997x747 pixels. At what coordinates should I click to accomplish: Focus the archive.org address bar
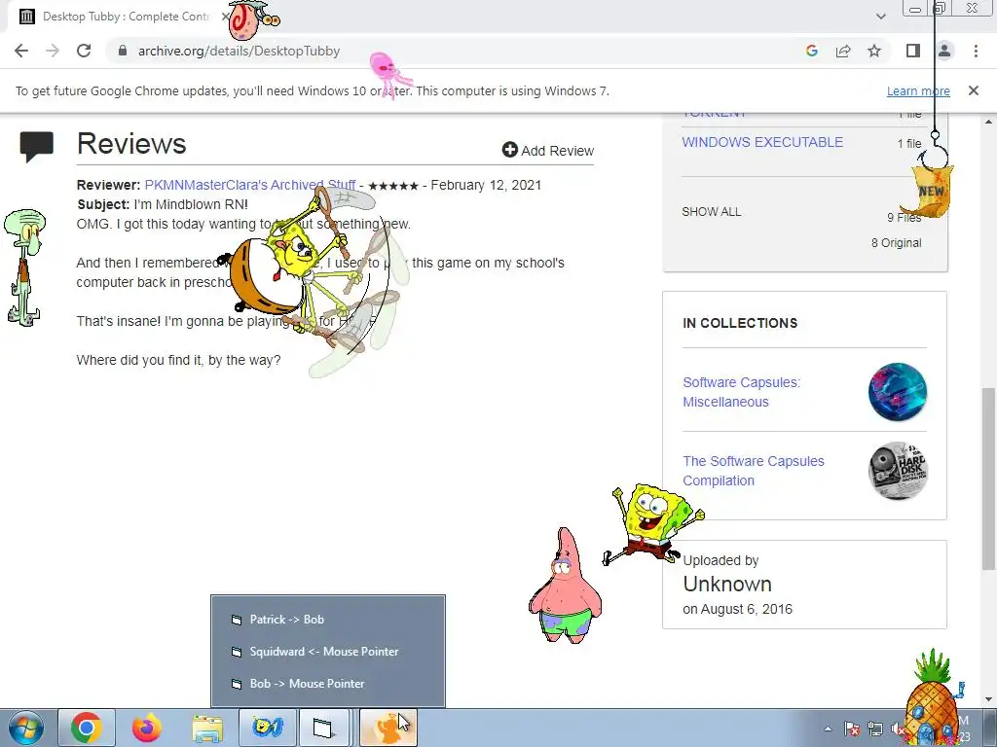[x=445, y=51]
